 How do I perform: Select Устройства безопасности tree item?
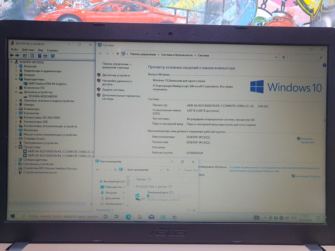[40, 172]
